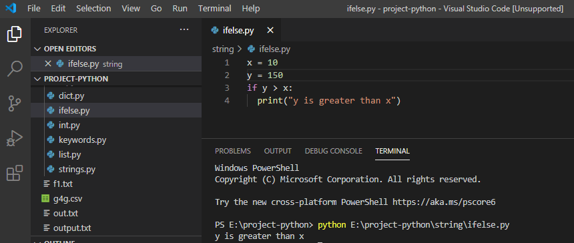Open the Search view in activity bar
This screenshot has height=243, width=574.
coord(15,69)
